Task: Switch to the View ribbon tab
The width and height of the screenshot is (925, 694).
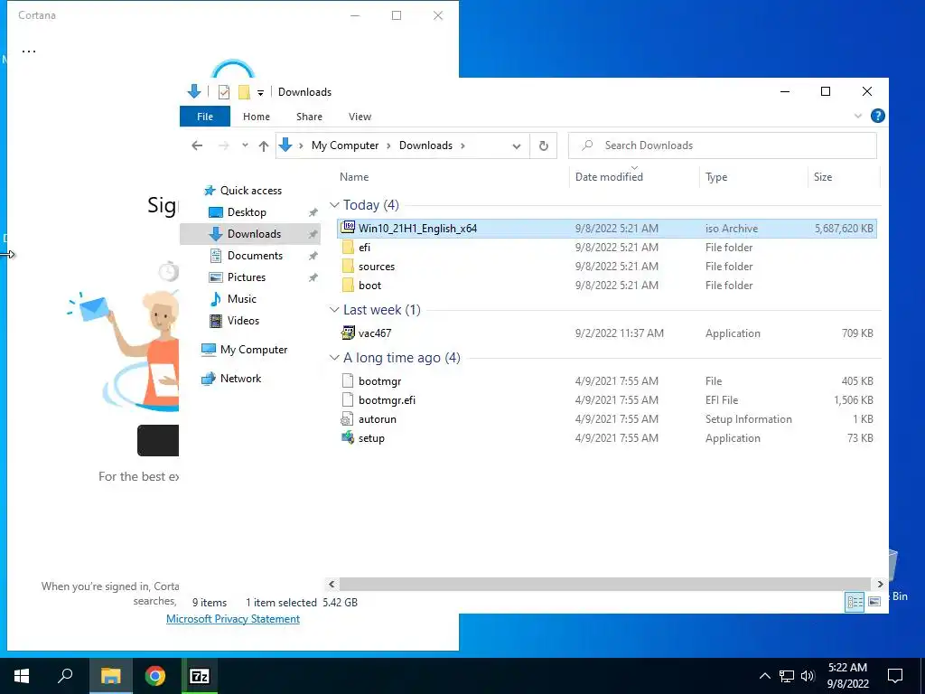Action: [360, 117]
